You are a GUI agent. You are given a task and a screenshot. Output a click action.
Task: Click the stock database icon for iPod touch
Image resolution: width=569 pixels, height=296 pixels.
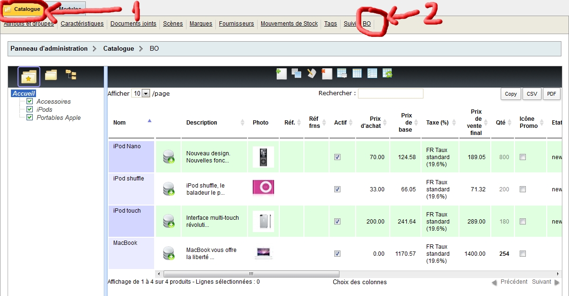168,221
